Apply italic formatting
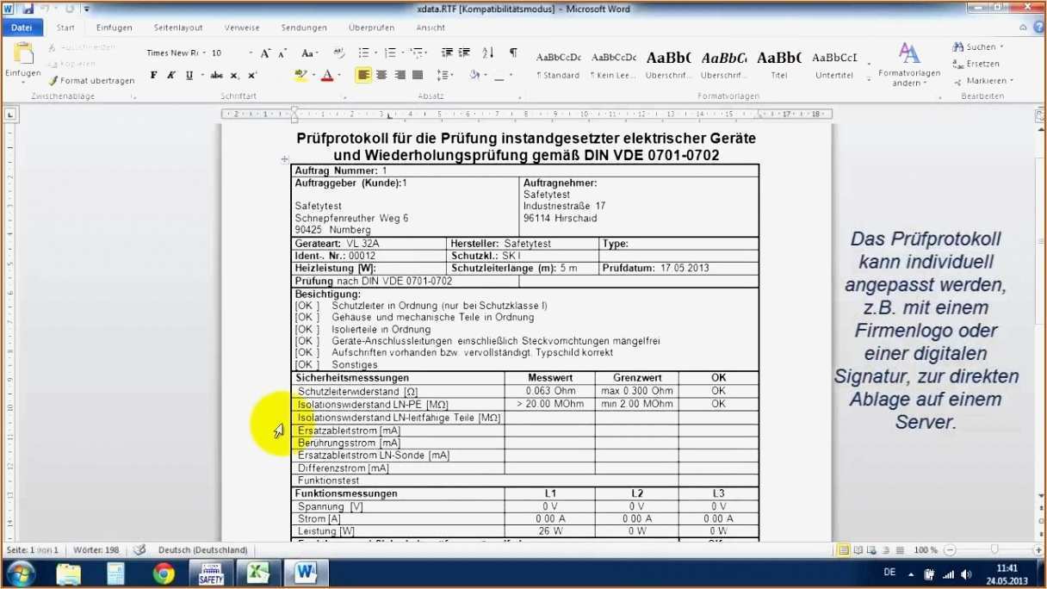Viewport: 1047px width, 589px height. click(x=170, y=75)
